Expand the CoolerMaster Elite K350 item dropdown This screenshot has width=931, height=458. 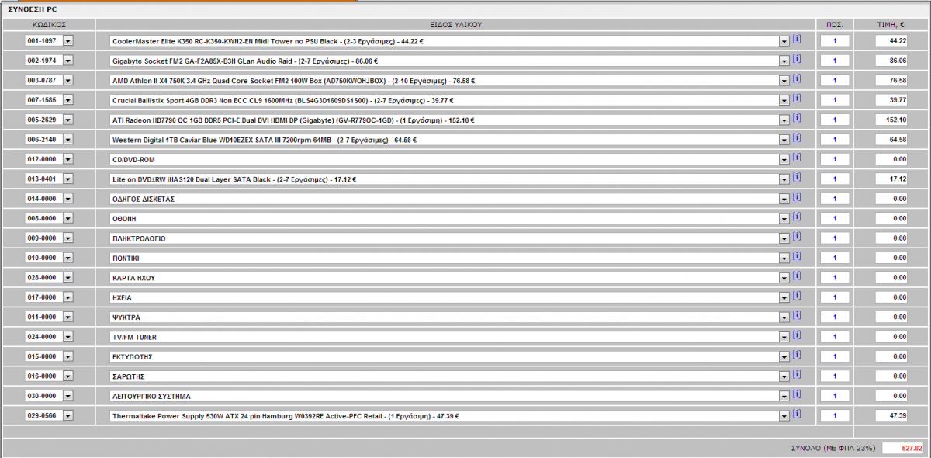[x=784, y=40]
